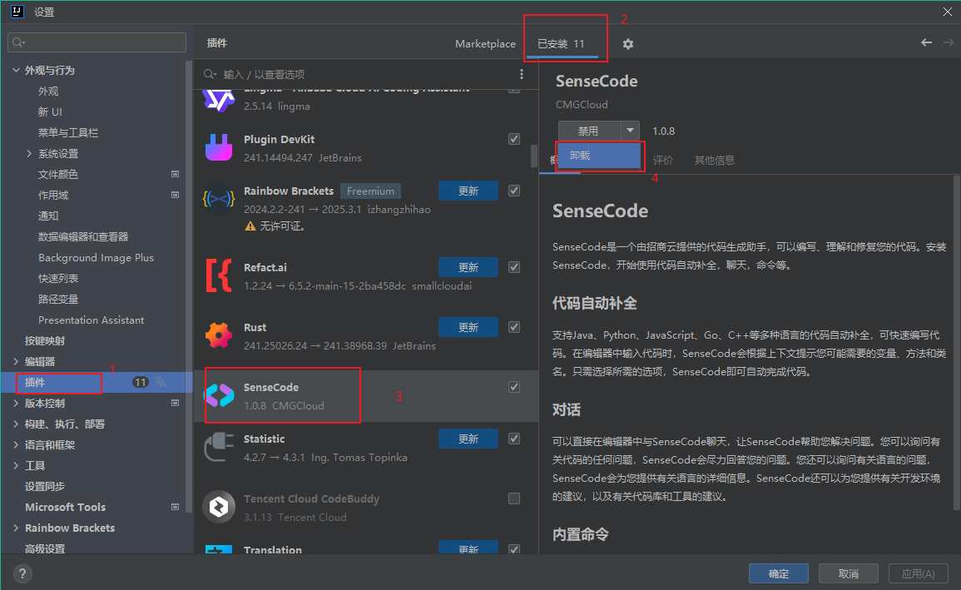Toggle the Translation plugin checkbox
The image size is (961, 590).
click(514, 549)
